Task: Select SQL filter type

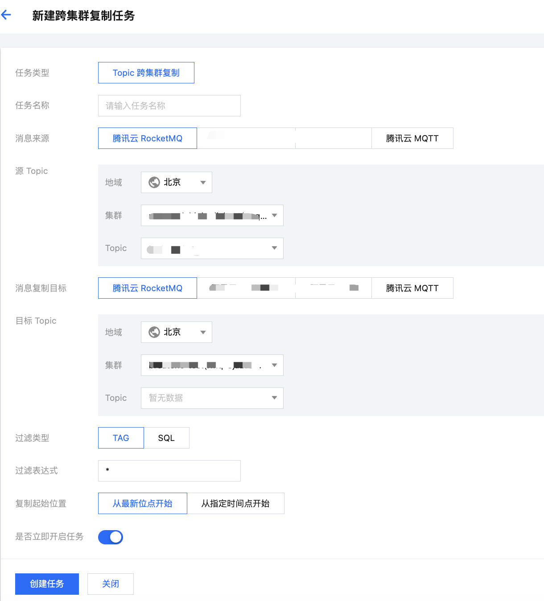Action: pyautogui.click(x=166, y=438)
